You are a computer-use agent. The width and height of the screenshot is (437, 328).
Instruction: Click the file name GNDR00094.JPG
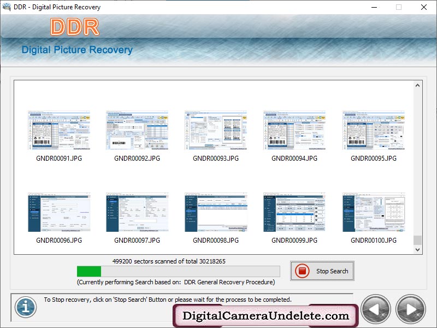pyautogui.click(x=294, y=159)
